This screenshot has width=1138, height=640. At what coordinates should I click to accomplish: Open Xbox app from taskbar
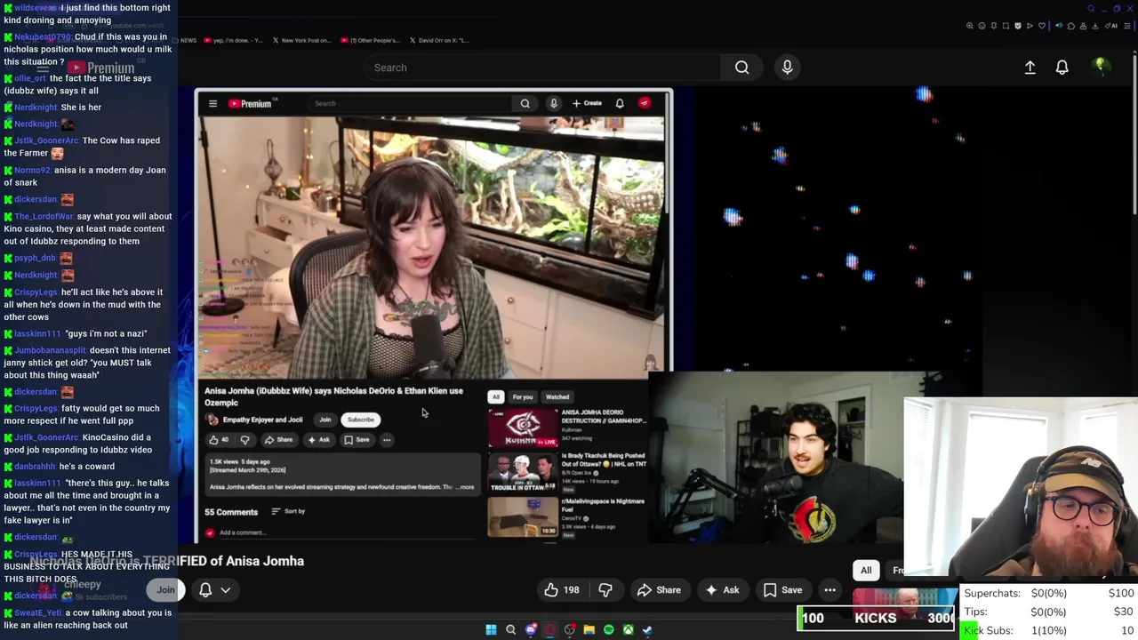(x=628, y=629)
